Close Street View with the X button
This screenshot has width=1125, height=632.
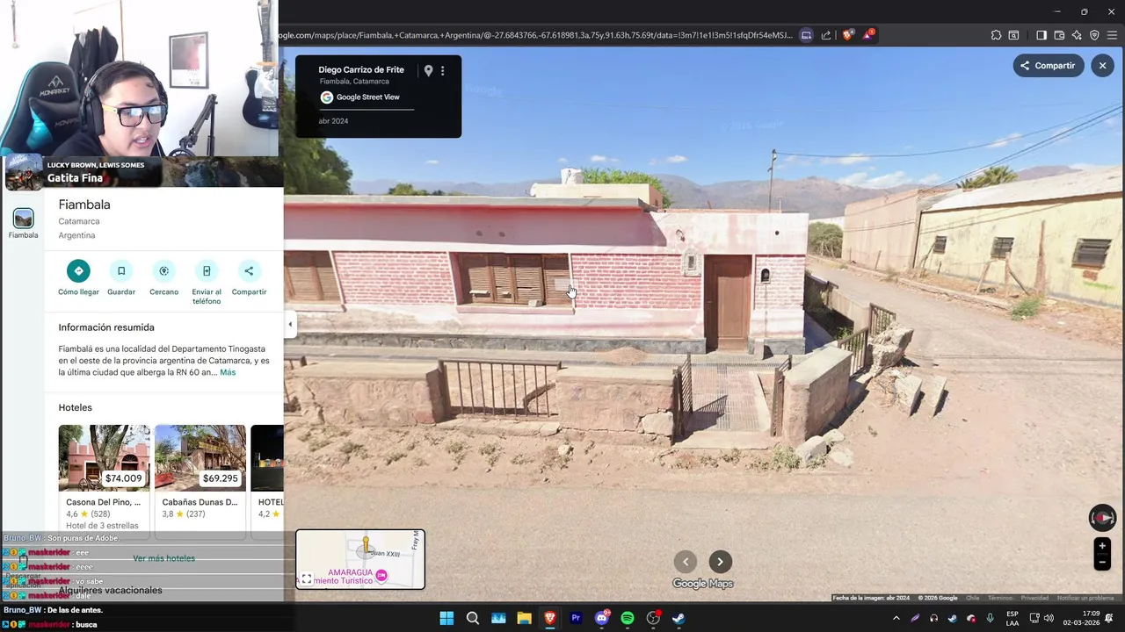click(x=1102, y=66)
